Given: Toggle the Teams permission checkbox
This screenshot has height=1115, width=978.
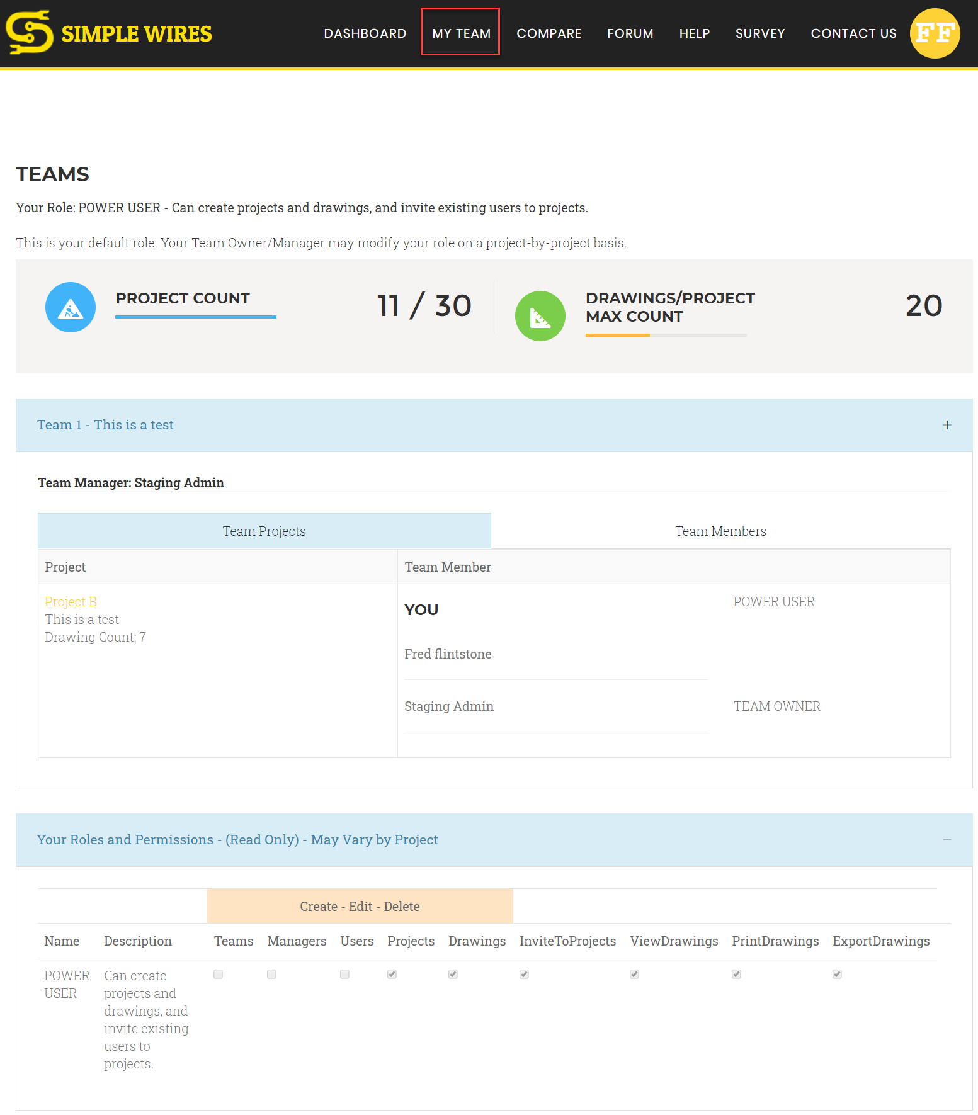Looking at the screenshot, I should 219,974.
